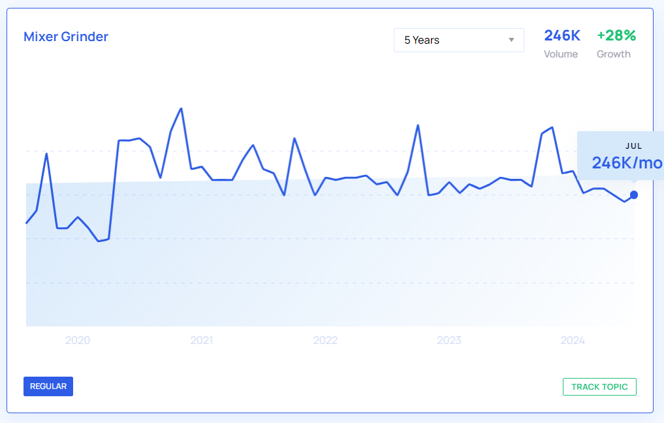Click the Volume label under 246K
The width and height of the screenshot is (664, 423).
point(561,54)
